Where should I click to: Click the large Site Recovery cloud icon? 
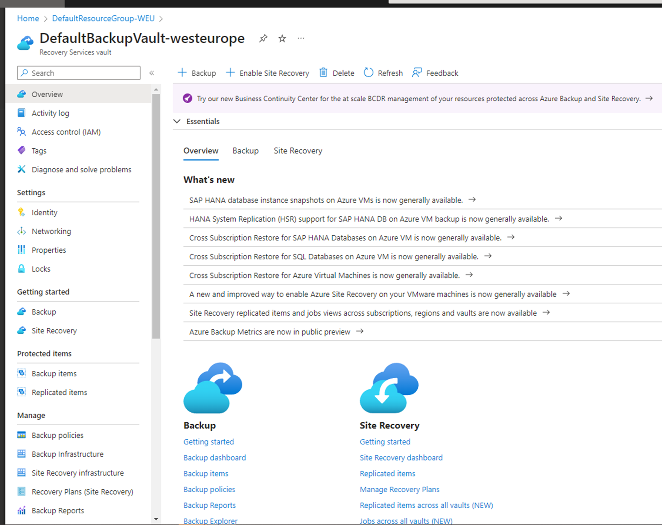click(389, 388)
